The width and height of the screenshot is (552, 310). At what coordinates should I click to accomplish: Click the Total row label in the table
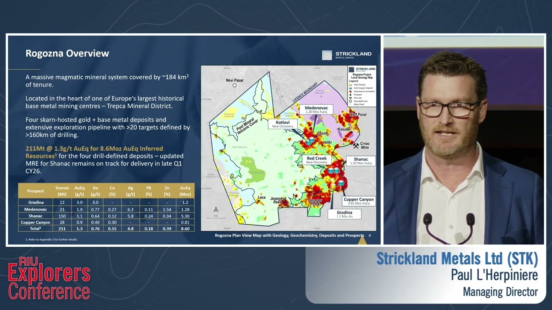click(36, 229)
